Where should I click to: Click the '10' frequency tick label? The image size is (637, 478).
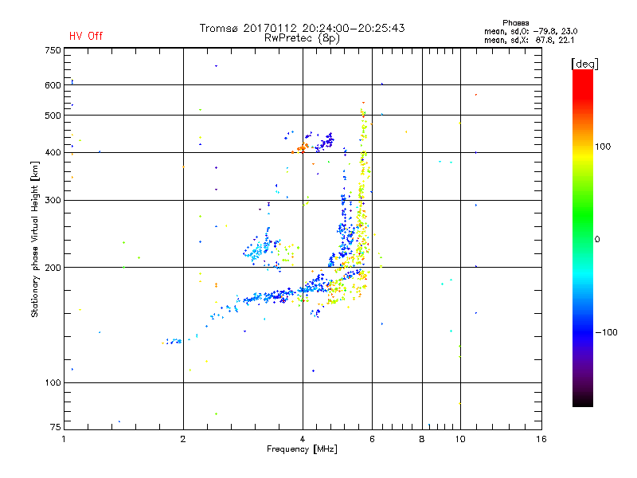(x=460, y=439)
